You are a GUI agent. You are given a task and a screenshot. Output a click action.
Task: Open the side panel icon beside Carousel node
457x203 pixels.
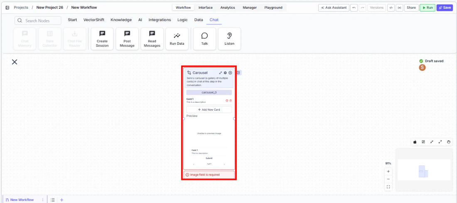pyautogui.click(x=239, y=73)
